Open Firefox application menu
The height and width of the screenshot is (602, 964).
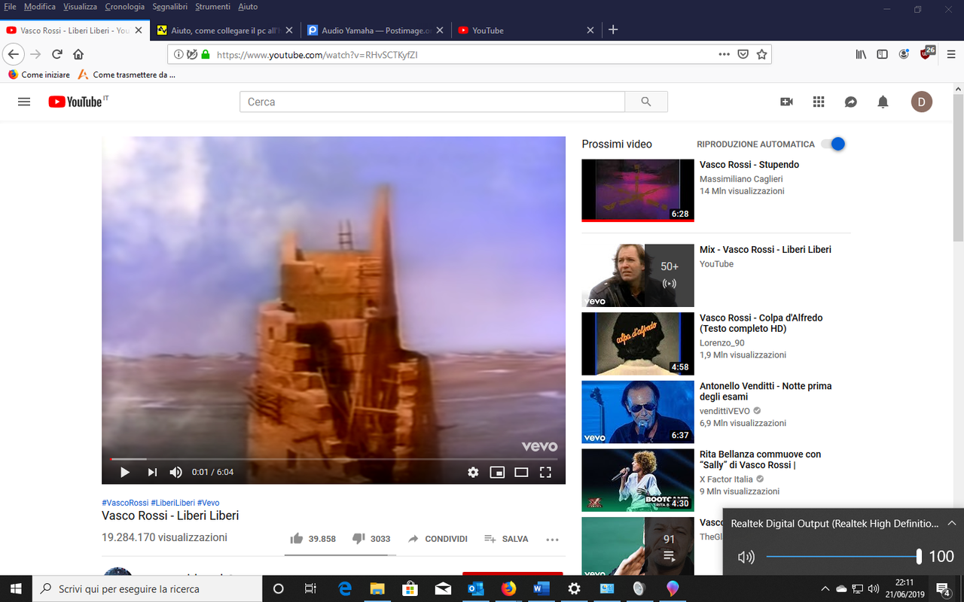[950, 54]
